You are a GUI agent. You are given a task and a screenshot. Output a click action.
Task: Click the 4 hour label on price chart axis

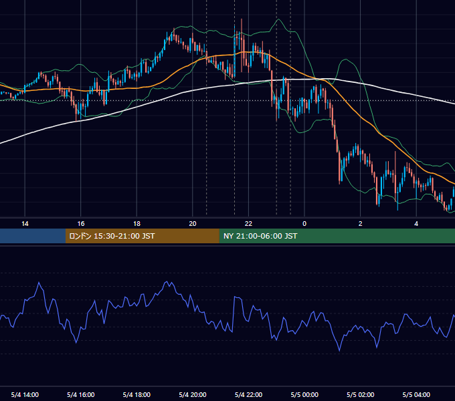[416, 224]
